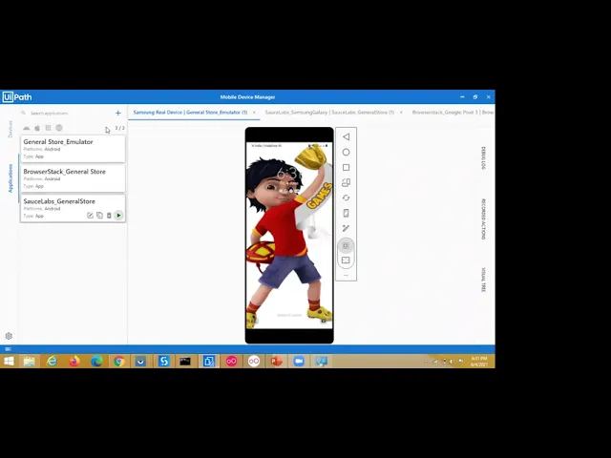Launch Microsoft Edge from the taskbar
The image size is (611, 458).
[x=96, y=361]
